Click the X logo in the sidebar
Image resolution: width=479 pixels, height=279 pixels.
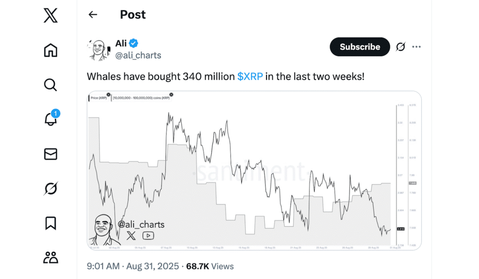[51, 15]
